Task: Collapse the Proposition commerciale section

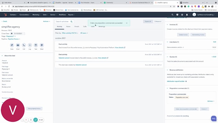Action: pos(167,88)
